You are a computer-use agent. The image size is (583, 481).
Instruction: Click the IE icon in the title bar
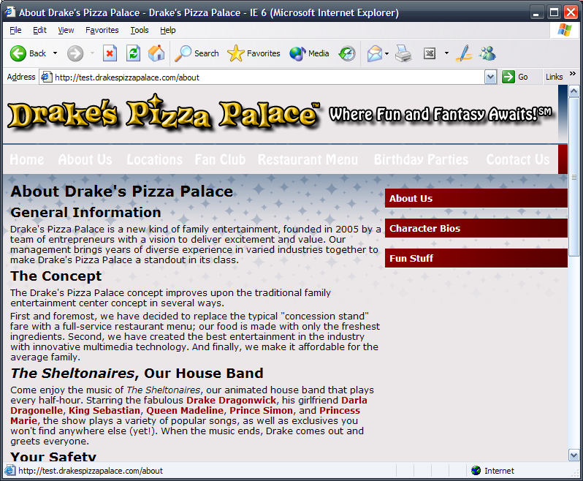[9, 12]
